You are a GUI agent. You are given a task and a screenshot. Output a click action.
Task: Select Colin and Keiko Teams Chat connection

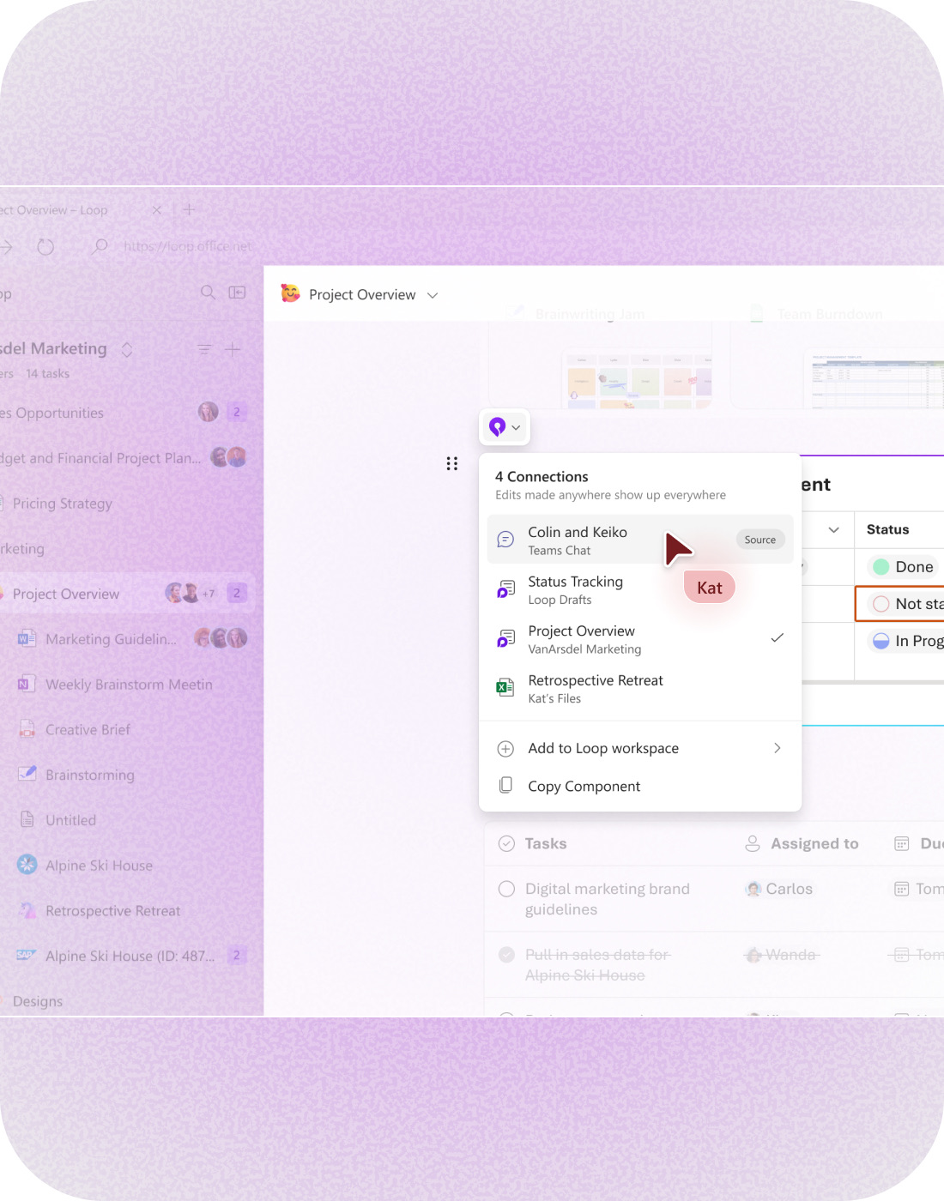639,540
